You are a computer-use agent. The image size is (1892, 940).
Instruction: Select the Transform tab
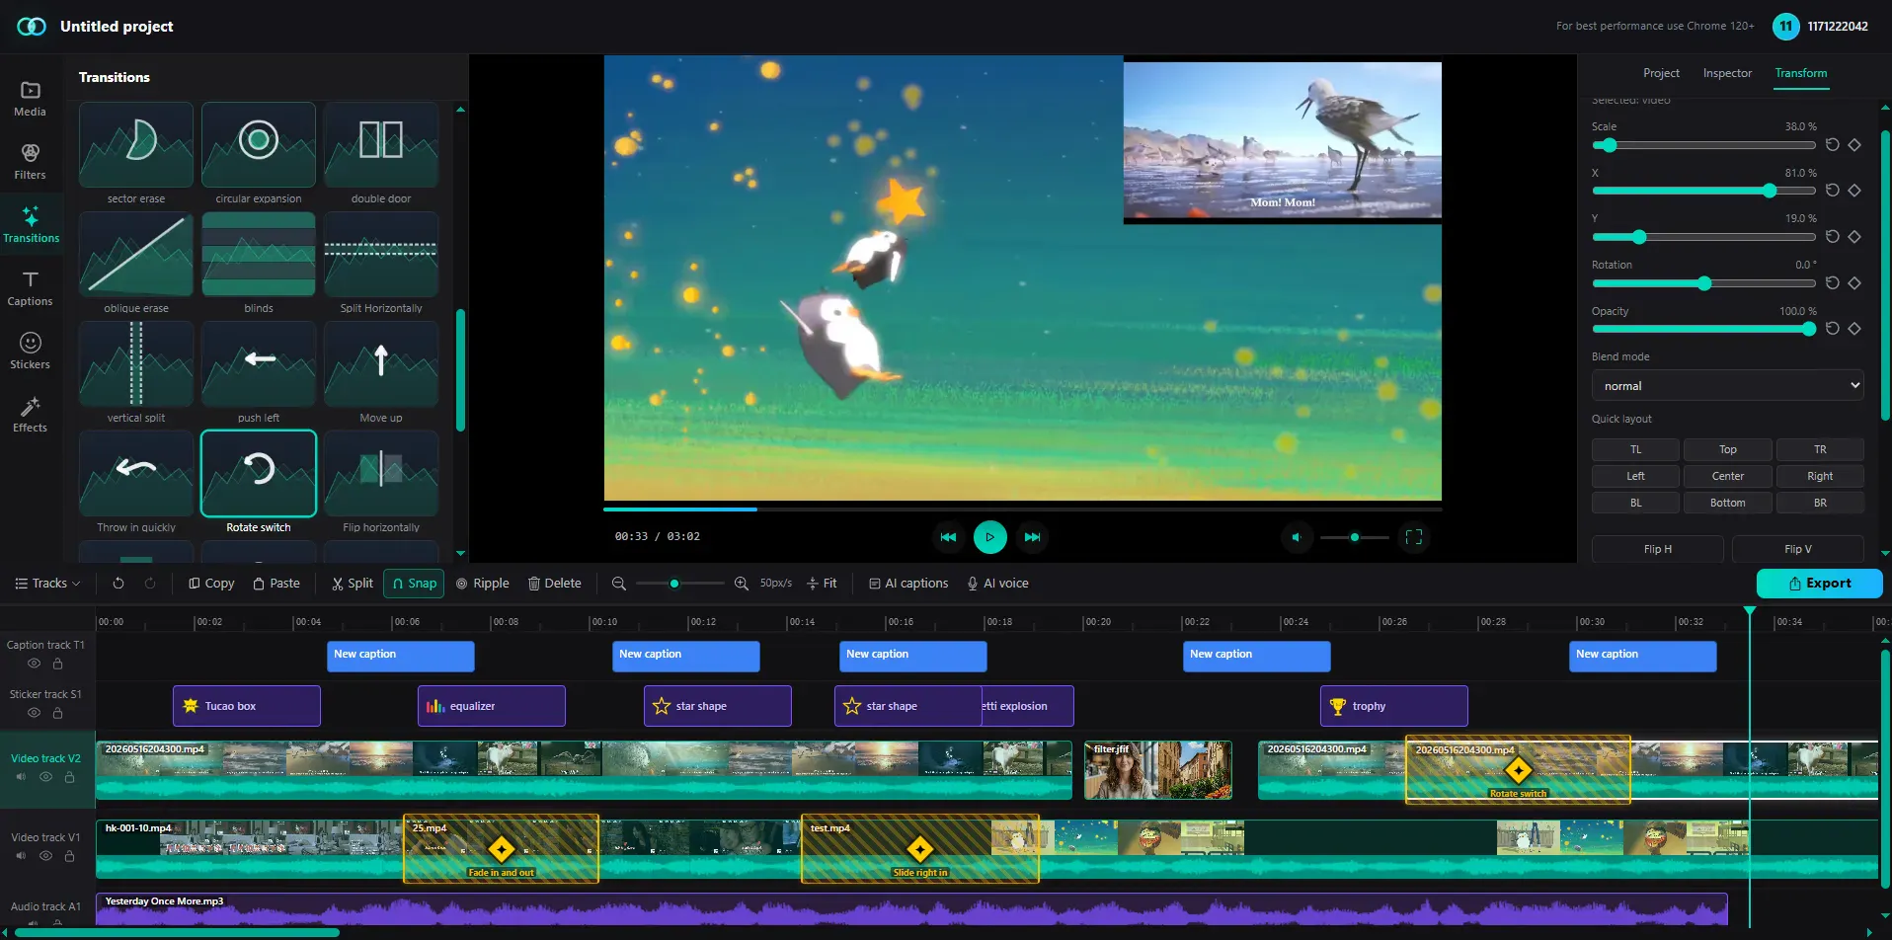point(1801,73)
